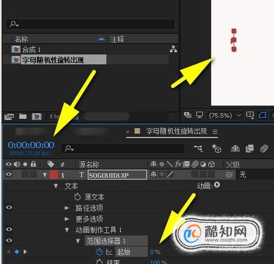The height and width of the screenshot is (264, 274).
Task: Enable frame blending icon in timeline
Action: pos(250,148)
